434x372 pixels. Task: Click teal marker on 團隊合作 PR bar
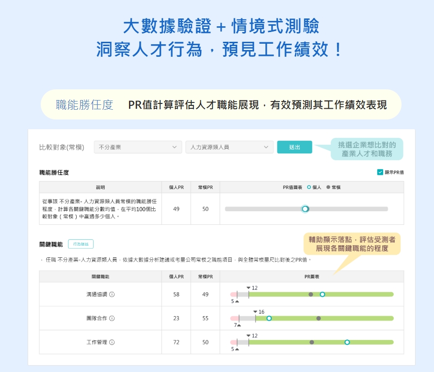coord(269,318)
